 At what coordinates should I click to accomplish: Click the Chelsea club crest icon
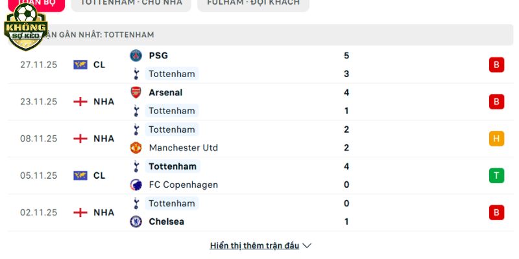[136, 221]
